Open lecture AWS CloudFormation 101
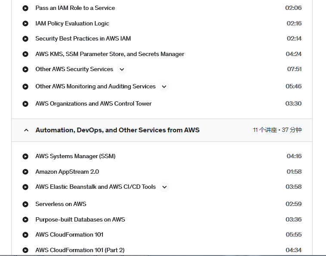 pos(69,234)
